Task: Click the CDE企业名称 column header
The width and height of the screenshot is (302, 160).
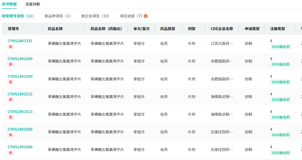Action: (222, 29)
